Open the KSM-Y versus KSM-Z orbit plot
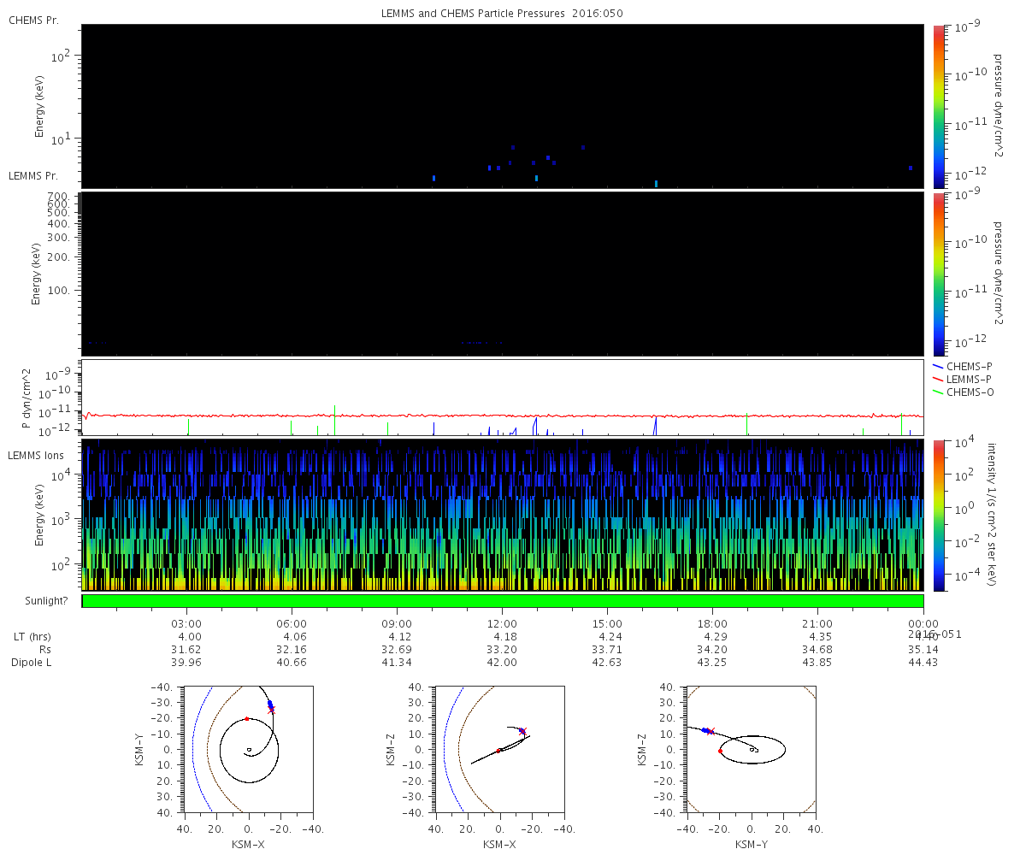 (751, 748)
